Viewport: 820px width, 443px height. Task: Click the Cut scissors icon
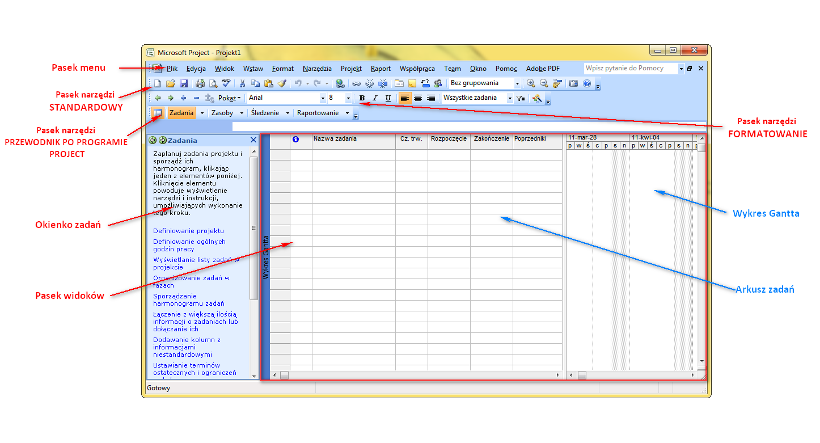pos(242,83)
